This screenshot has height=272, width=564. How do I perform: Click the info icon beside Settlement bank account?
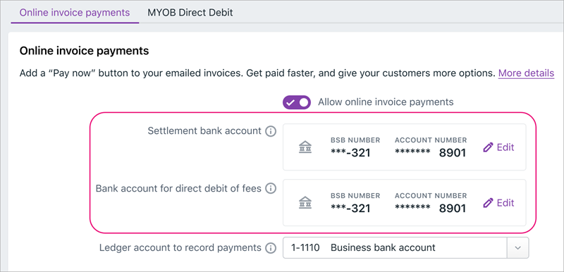(271, 132)
